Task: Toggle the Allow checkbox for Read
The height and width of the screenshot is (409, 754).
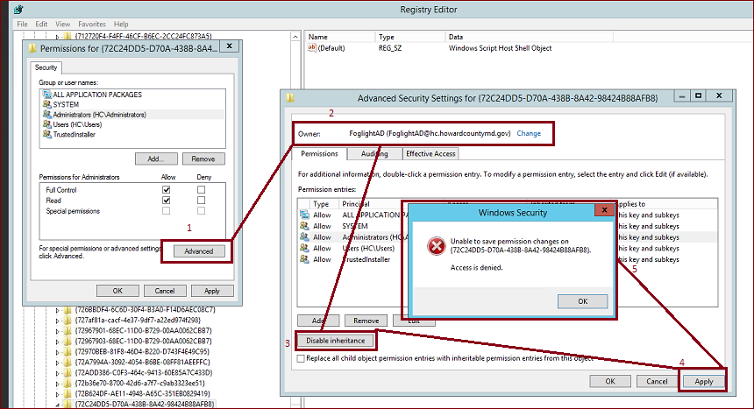Action: pos(167,200)
